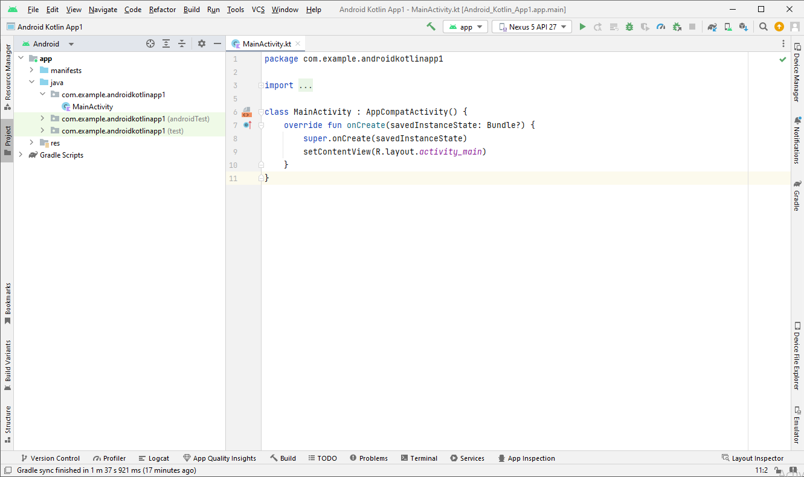804x477 pixels.
Task: Toggle the Project tool window side tab
Action: (7, 140)
